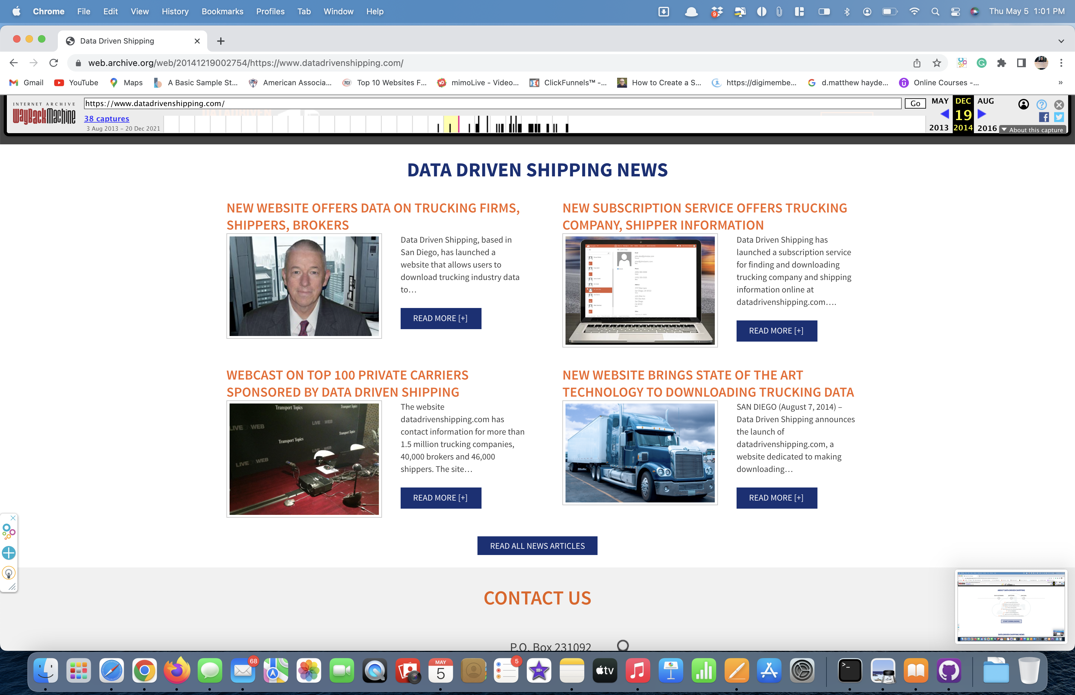Click the reload page icon
The width and height of the screenshot is (1075, 695).
point(54,63)
